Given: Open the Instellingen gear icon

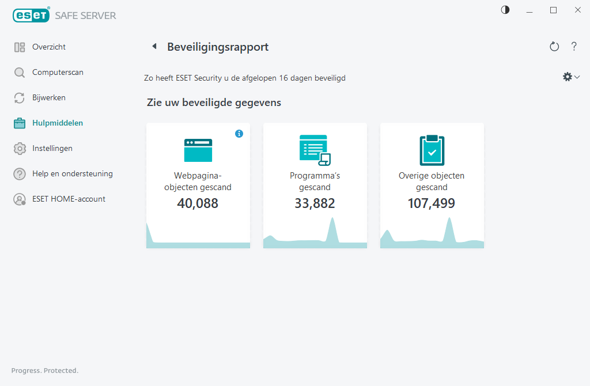Looking at the screenshot, I should 20,149.
